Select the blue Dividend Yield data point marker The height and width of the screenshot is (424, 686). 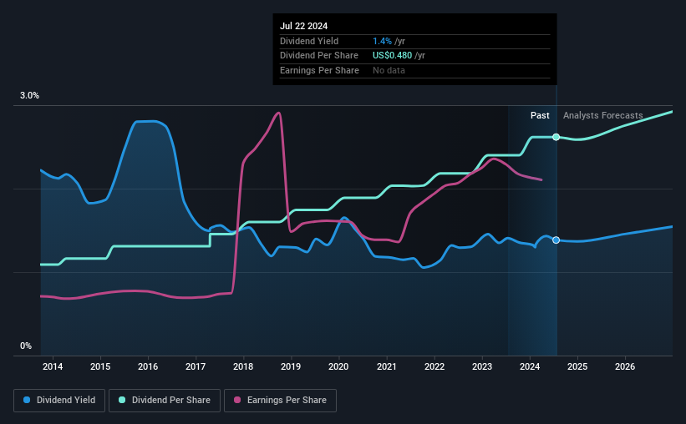point(556,240)
